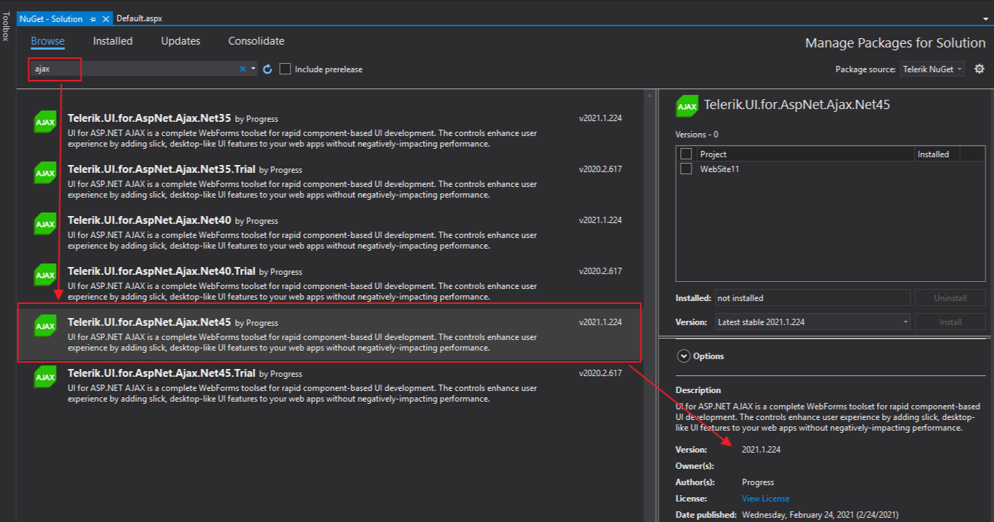994x522 pixels.
Task: Clear the ajax search text
Action: tap(241, 69)
